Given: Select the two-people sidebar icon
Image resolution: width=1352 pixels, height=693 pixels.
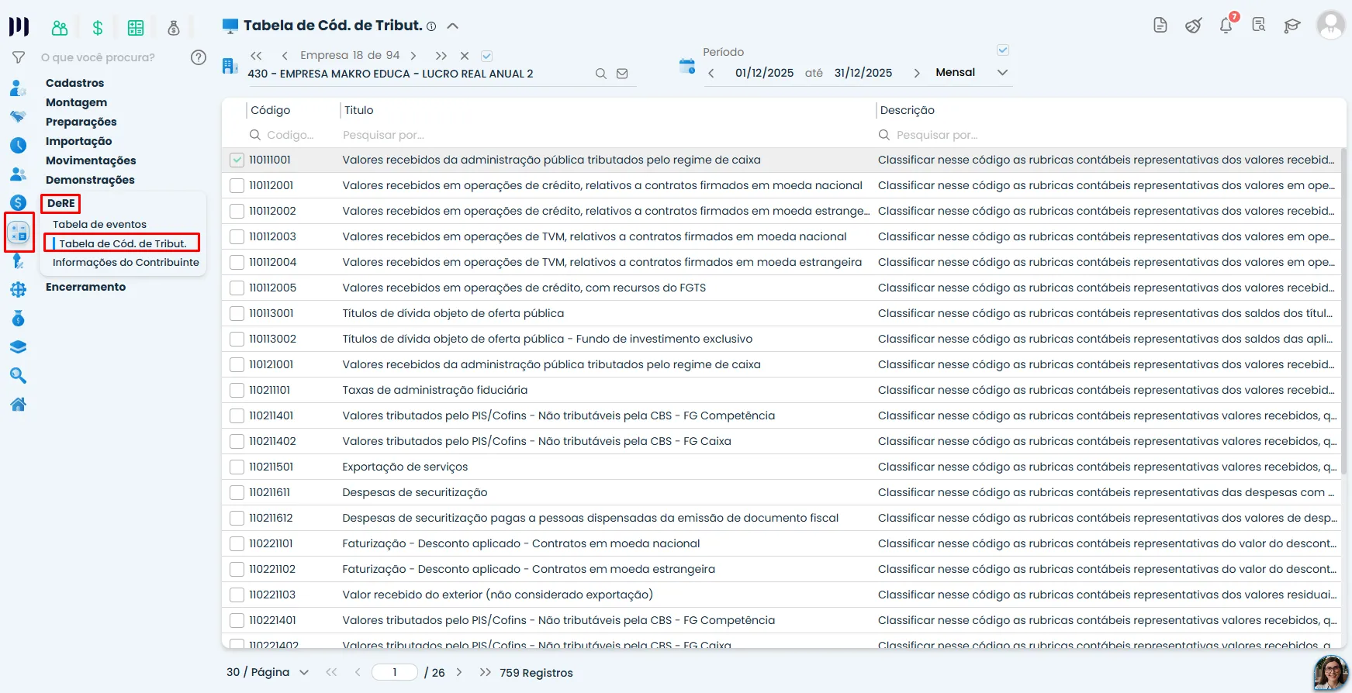Looking at the screenshot, I should [x=19, y=174].
